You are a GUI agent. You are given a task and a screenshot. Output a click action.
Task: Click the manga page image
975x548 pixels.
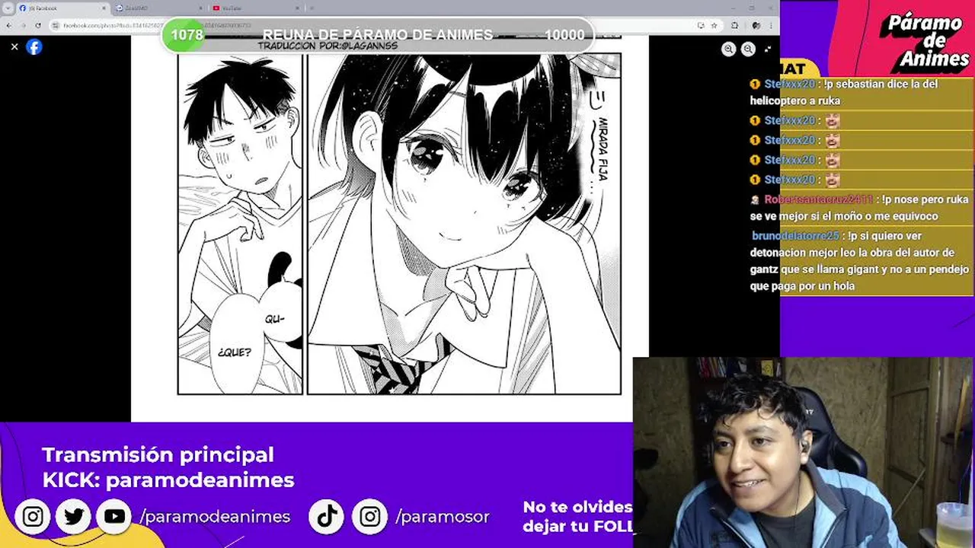[389, 227]
